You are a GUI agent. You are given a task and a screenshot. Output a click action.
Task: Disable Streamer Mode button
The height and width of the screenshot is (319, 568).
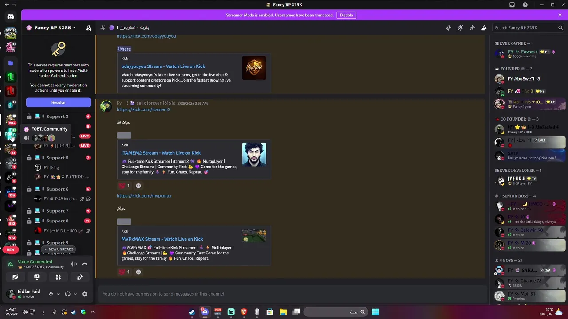(x=346, y=15)
